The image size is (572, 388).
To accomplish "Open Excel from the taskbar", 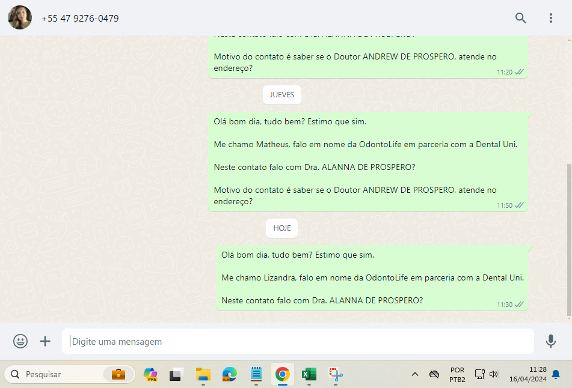I will coord(309,374).
